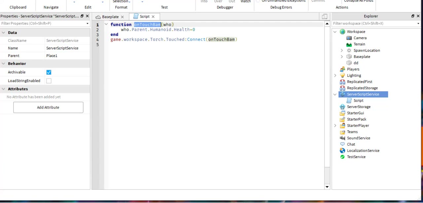This screenshot has height=203, width=423.
Task: Click the Chat bubble icon
Action: 342,144
